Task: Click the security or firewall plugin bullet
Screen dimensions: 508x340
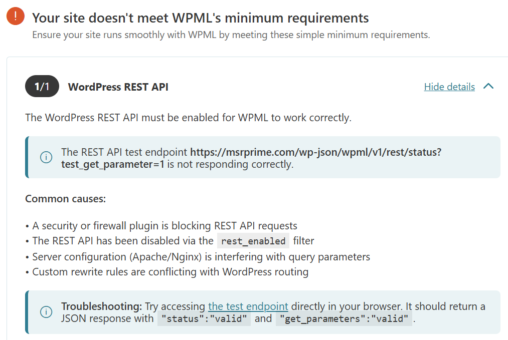Action: [x=164, y=226]
